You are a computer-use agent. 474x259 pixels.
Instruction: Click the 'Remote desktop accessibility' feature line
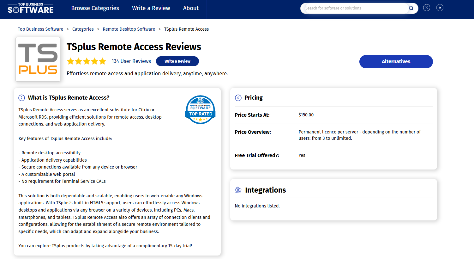(x=50, y=153)
